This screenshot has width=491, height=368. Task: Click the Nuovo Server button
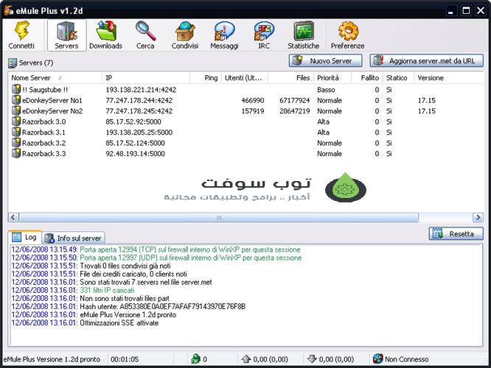[x=326, y=60]
